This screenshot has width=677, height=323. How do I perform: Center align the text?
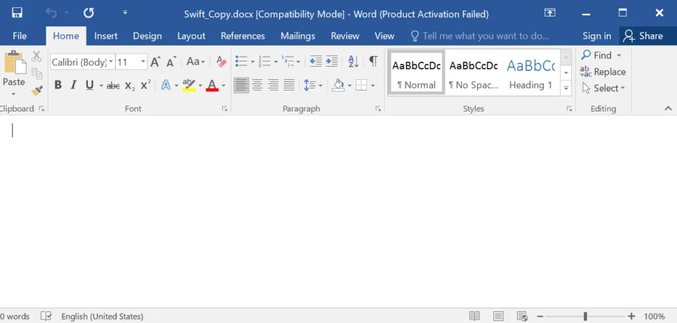tap(257, 85)
